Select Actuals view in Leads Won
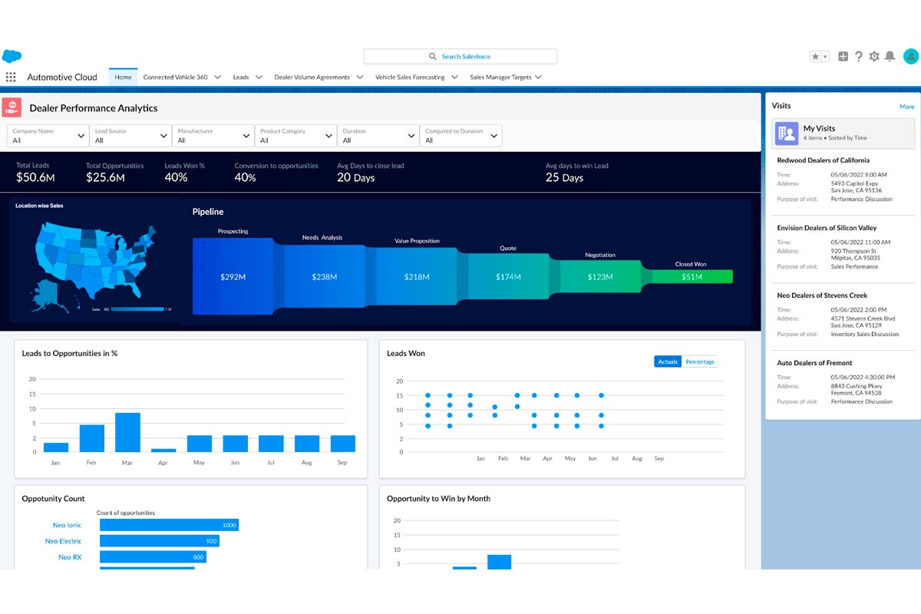Screen dimensions: 921x614 click(x=668, y=361)
